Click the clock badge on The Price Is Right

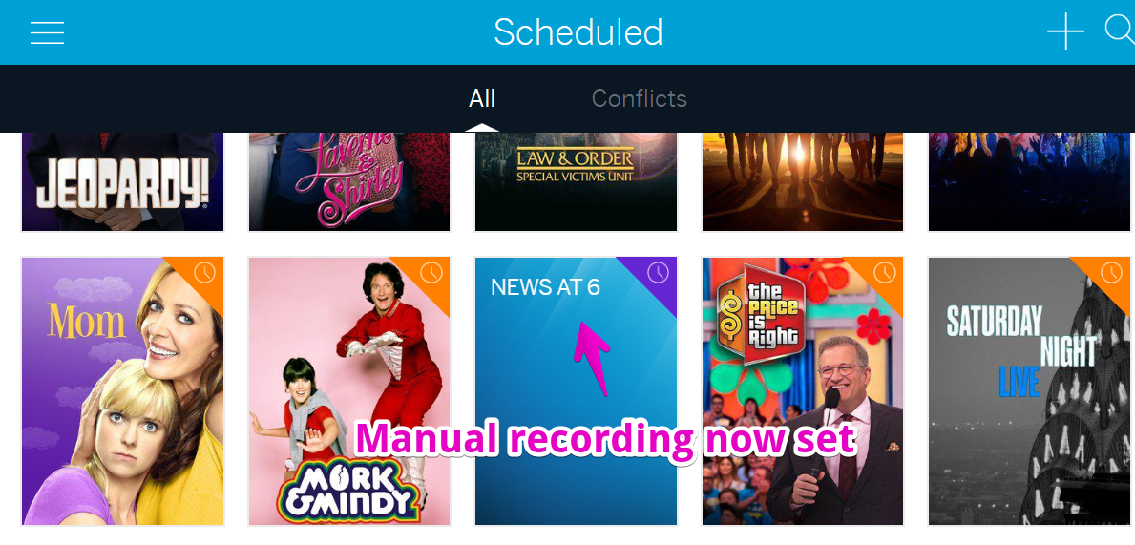[x=885, y=273]
